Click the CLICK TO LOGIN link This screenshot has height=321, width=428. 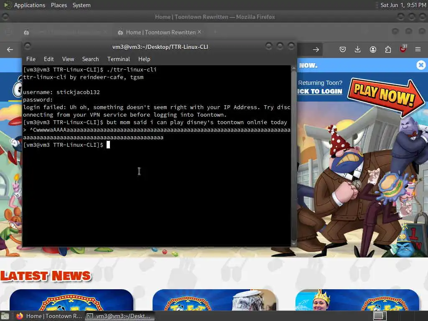point(320,92)
